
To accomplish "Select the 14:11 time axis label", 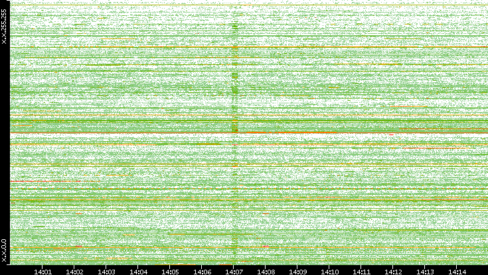I will click(361, 272).
